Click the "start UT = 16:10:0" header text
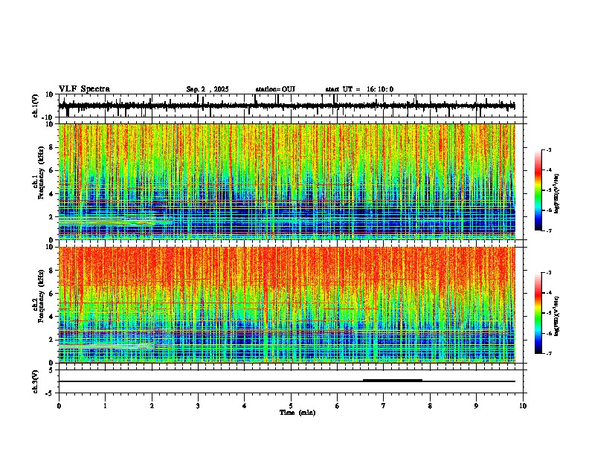The image size is (589, 455). [359, 89]
